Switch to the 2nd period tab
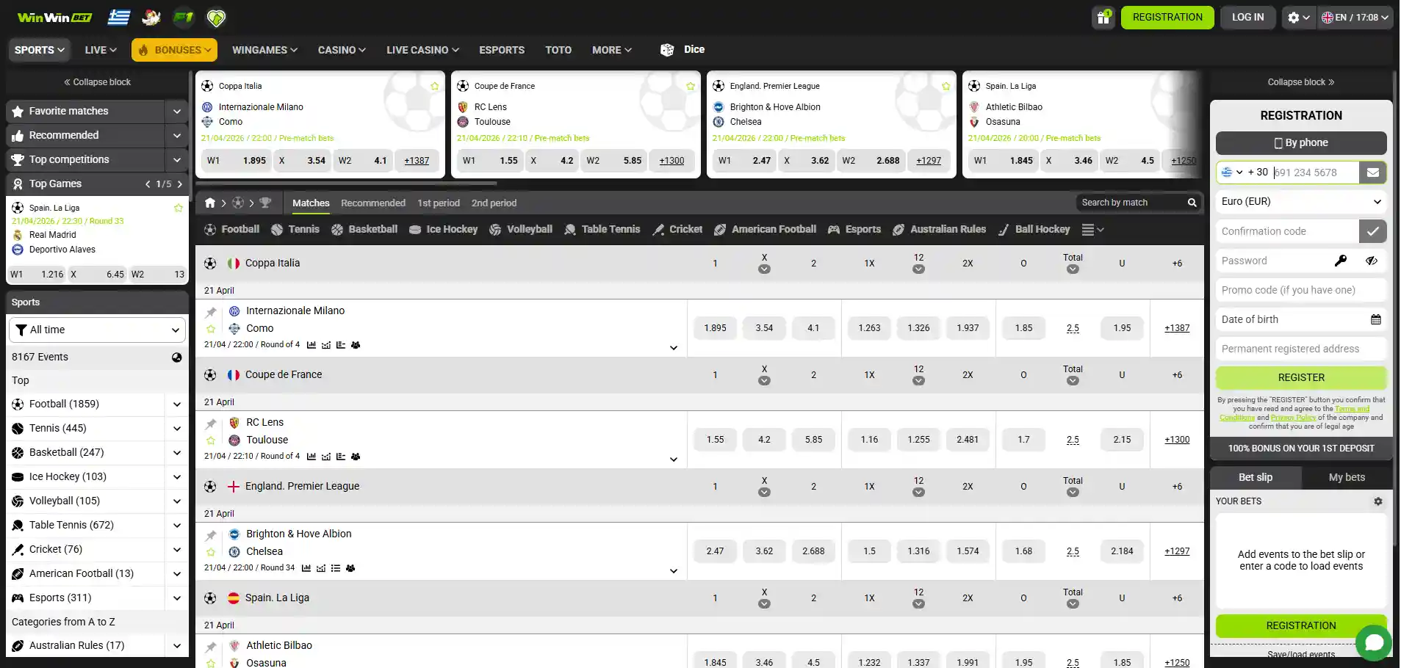Image resolution: width=1401 pixels, height=668 pixels. click(494, 203)
